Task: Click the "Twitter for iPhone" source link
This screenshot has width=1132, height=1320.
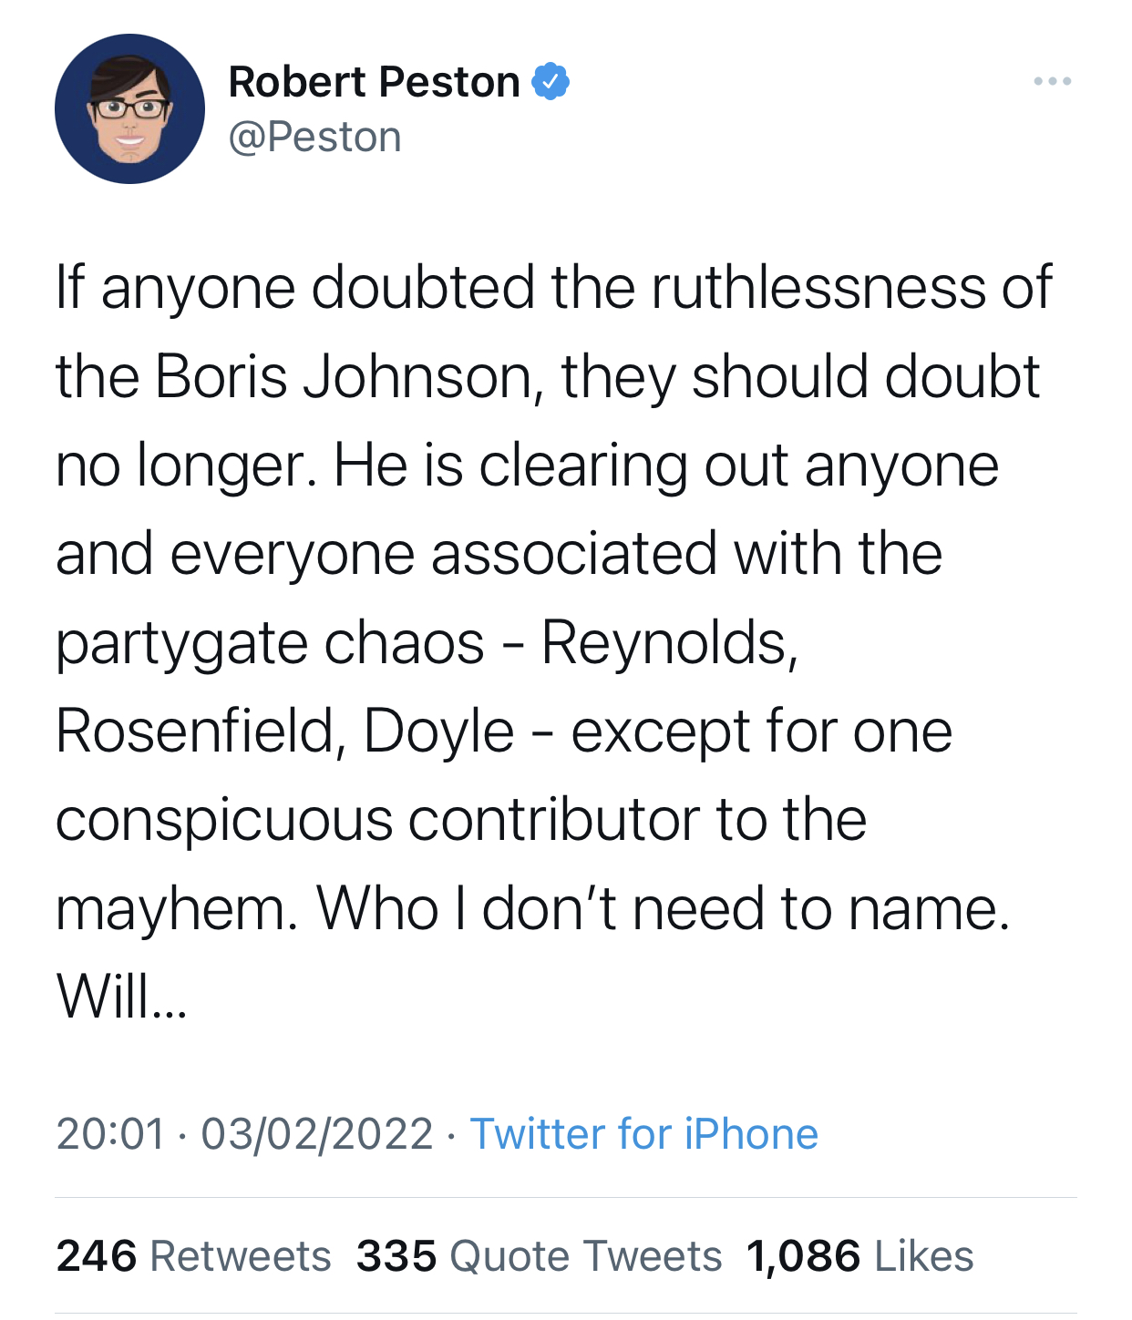Action: click(x=643, y=1134)
